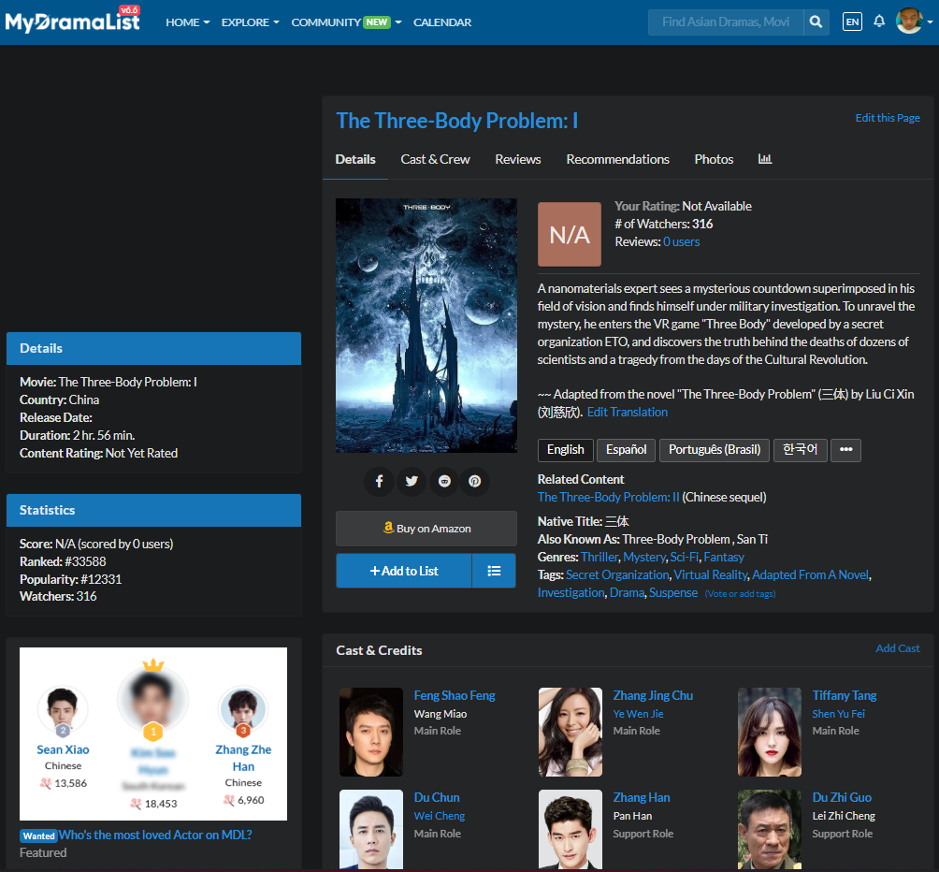Open the notifications bell
This screenshot has height=872, width=939.
click(879, 22)
